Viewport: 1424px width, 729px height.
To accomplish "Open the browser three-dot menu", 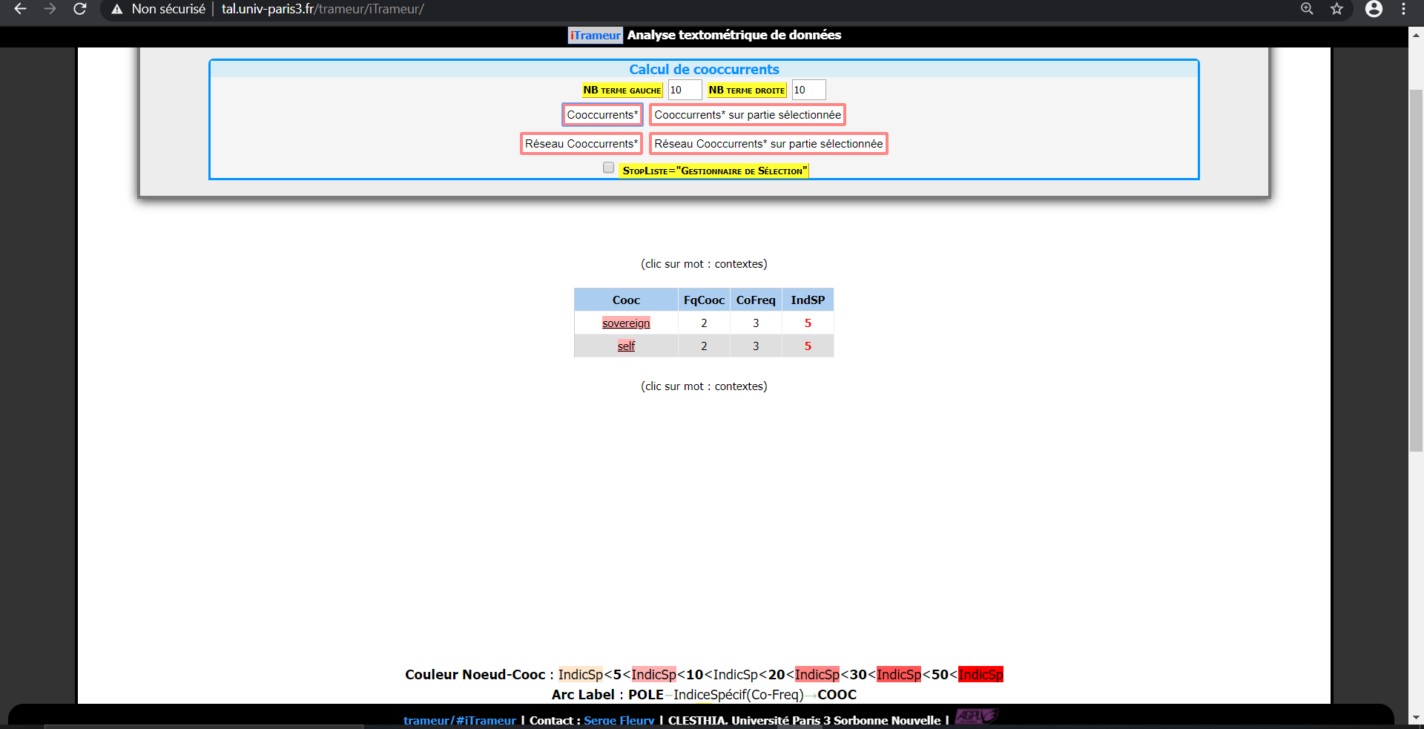I will [x=1403, y=9].
